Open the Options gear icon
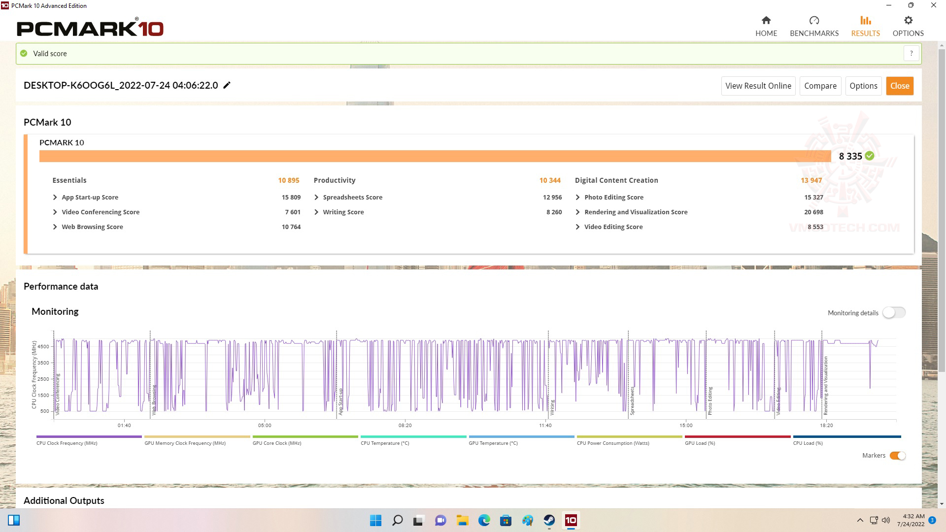Image resolution: width=946 pixels, height=532 pixels. 908,21
